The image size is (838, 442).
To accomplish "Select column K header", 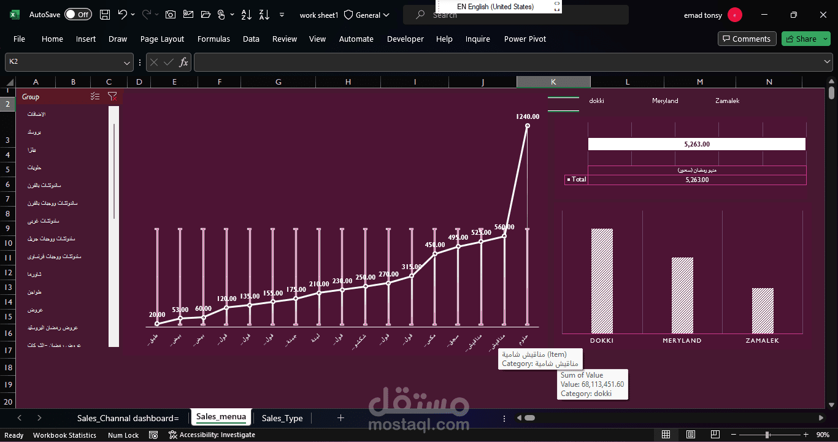I will (x=553, y=82).
